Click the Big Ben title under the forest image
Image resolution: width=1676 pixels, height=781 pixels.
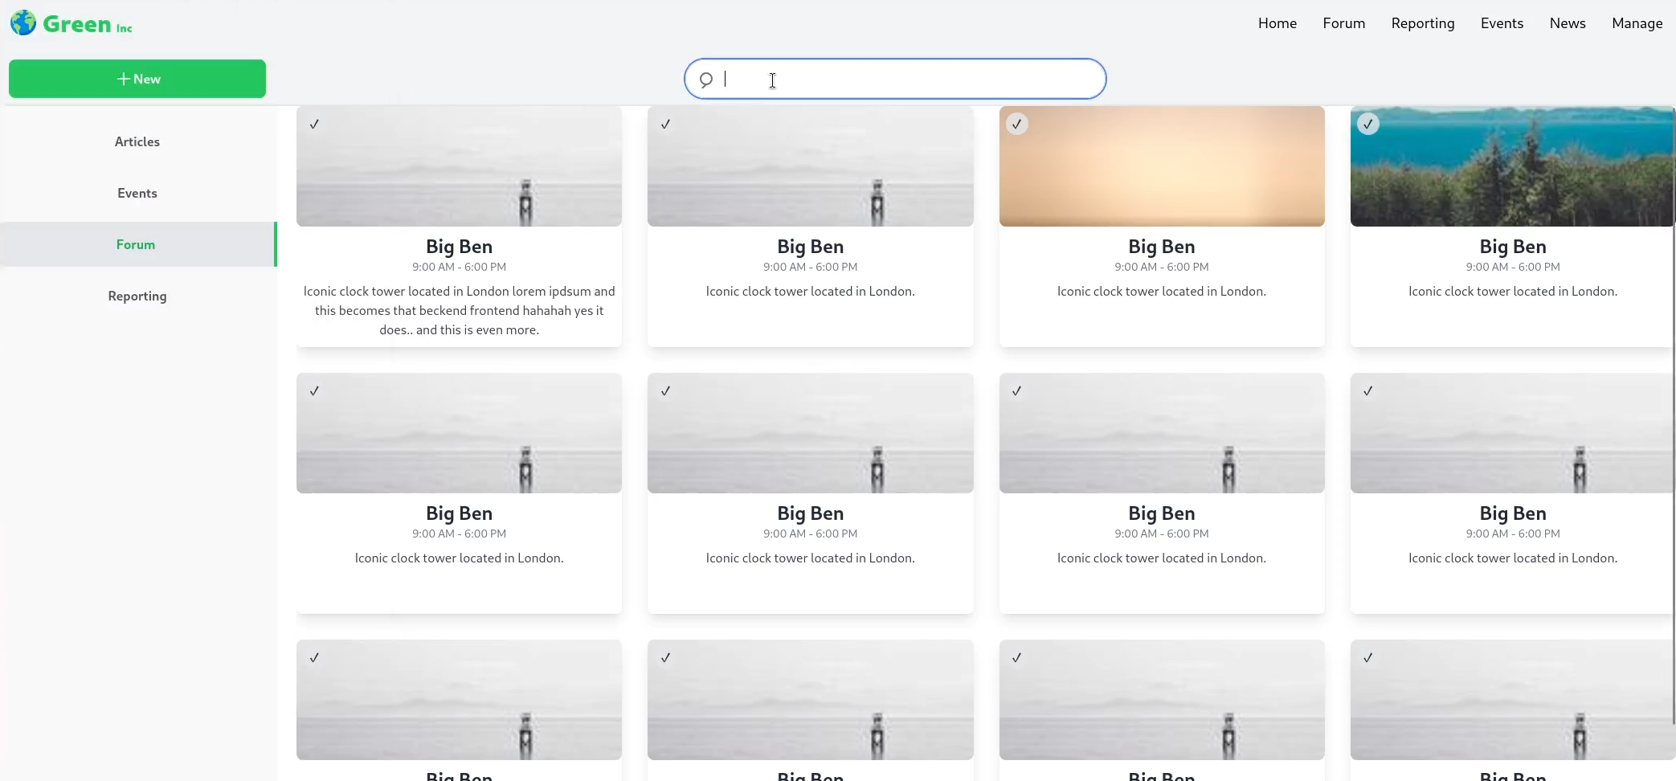pos(1513,247)
